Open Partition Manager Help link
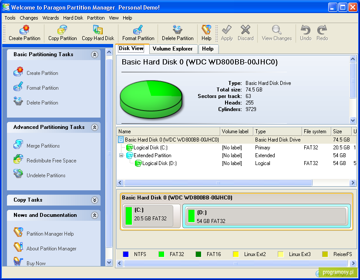The image size is (360, 280). (50, 234)
